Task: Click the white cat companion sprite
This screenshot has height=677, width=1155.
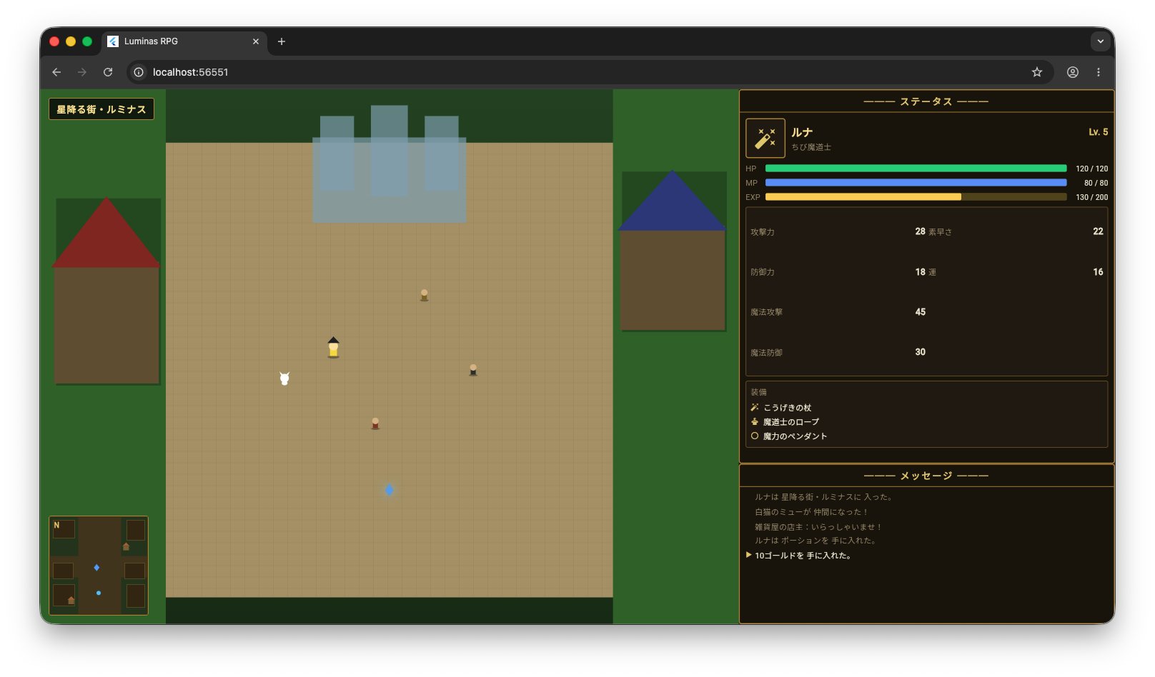Action: point(284,378)
